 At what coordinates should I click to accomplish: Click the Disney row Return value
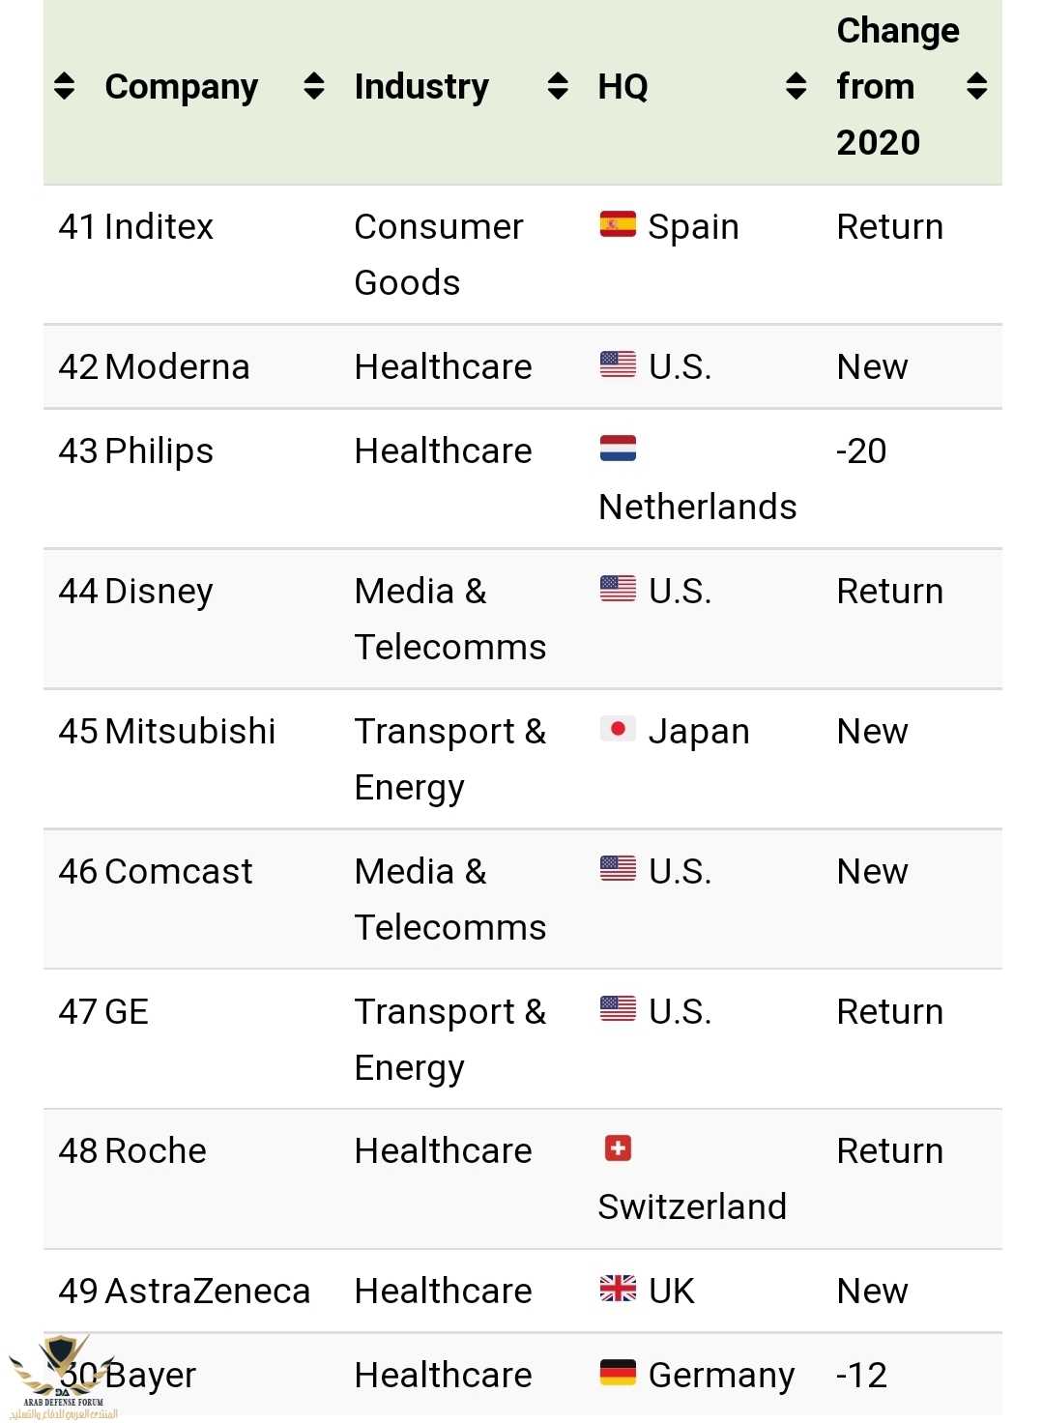[890, 592]
